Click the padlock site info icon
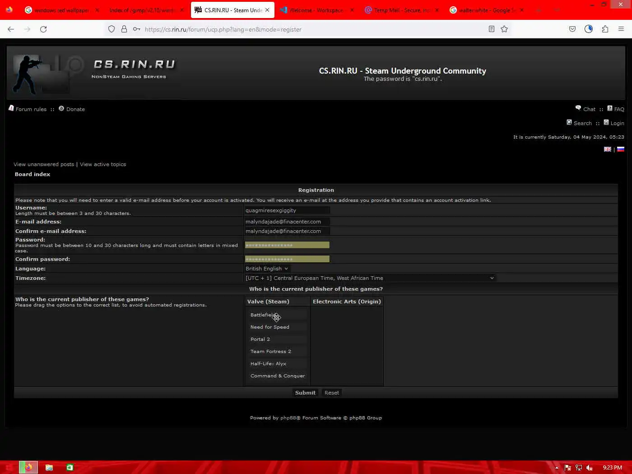Viewport: 632px width, 474px height. click(x=124, y=29)
